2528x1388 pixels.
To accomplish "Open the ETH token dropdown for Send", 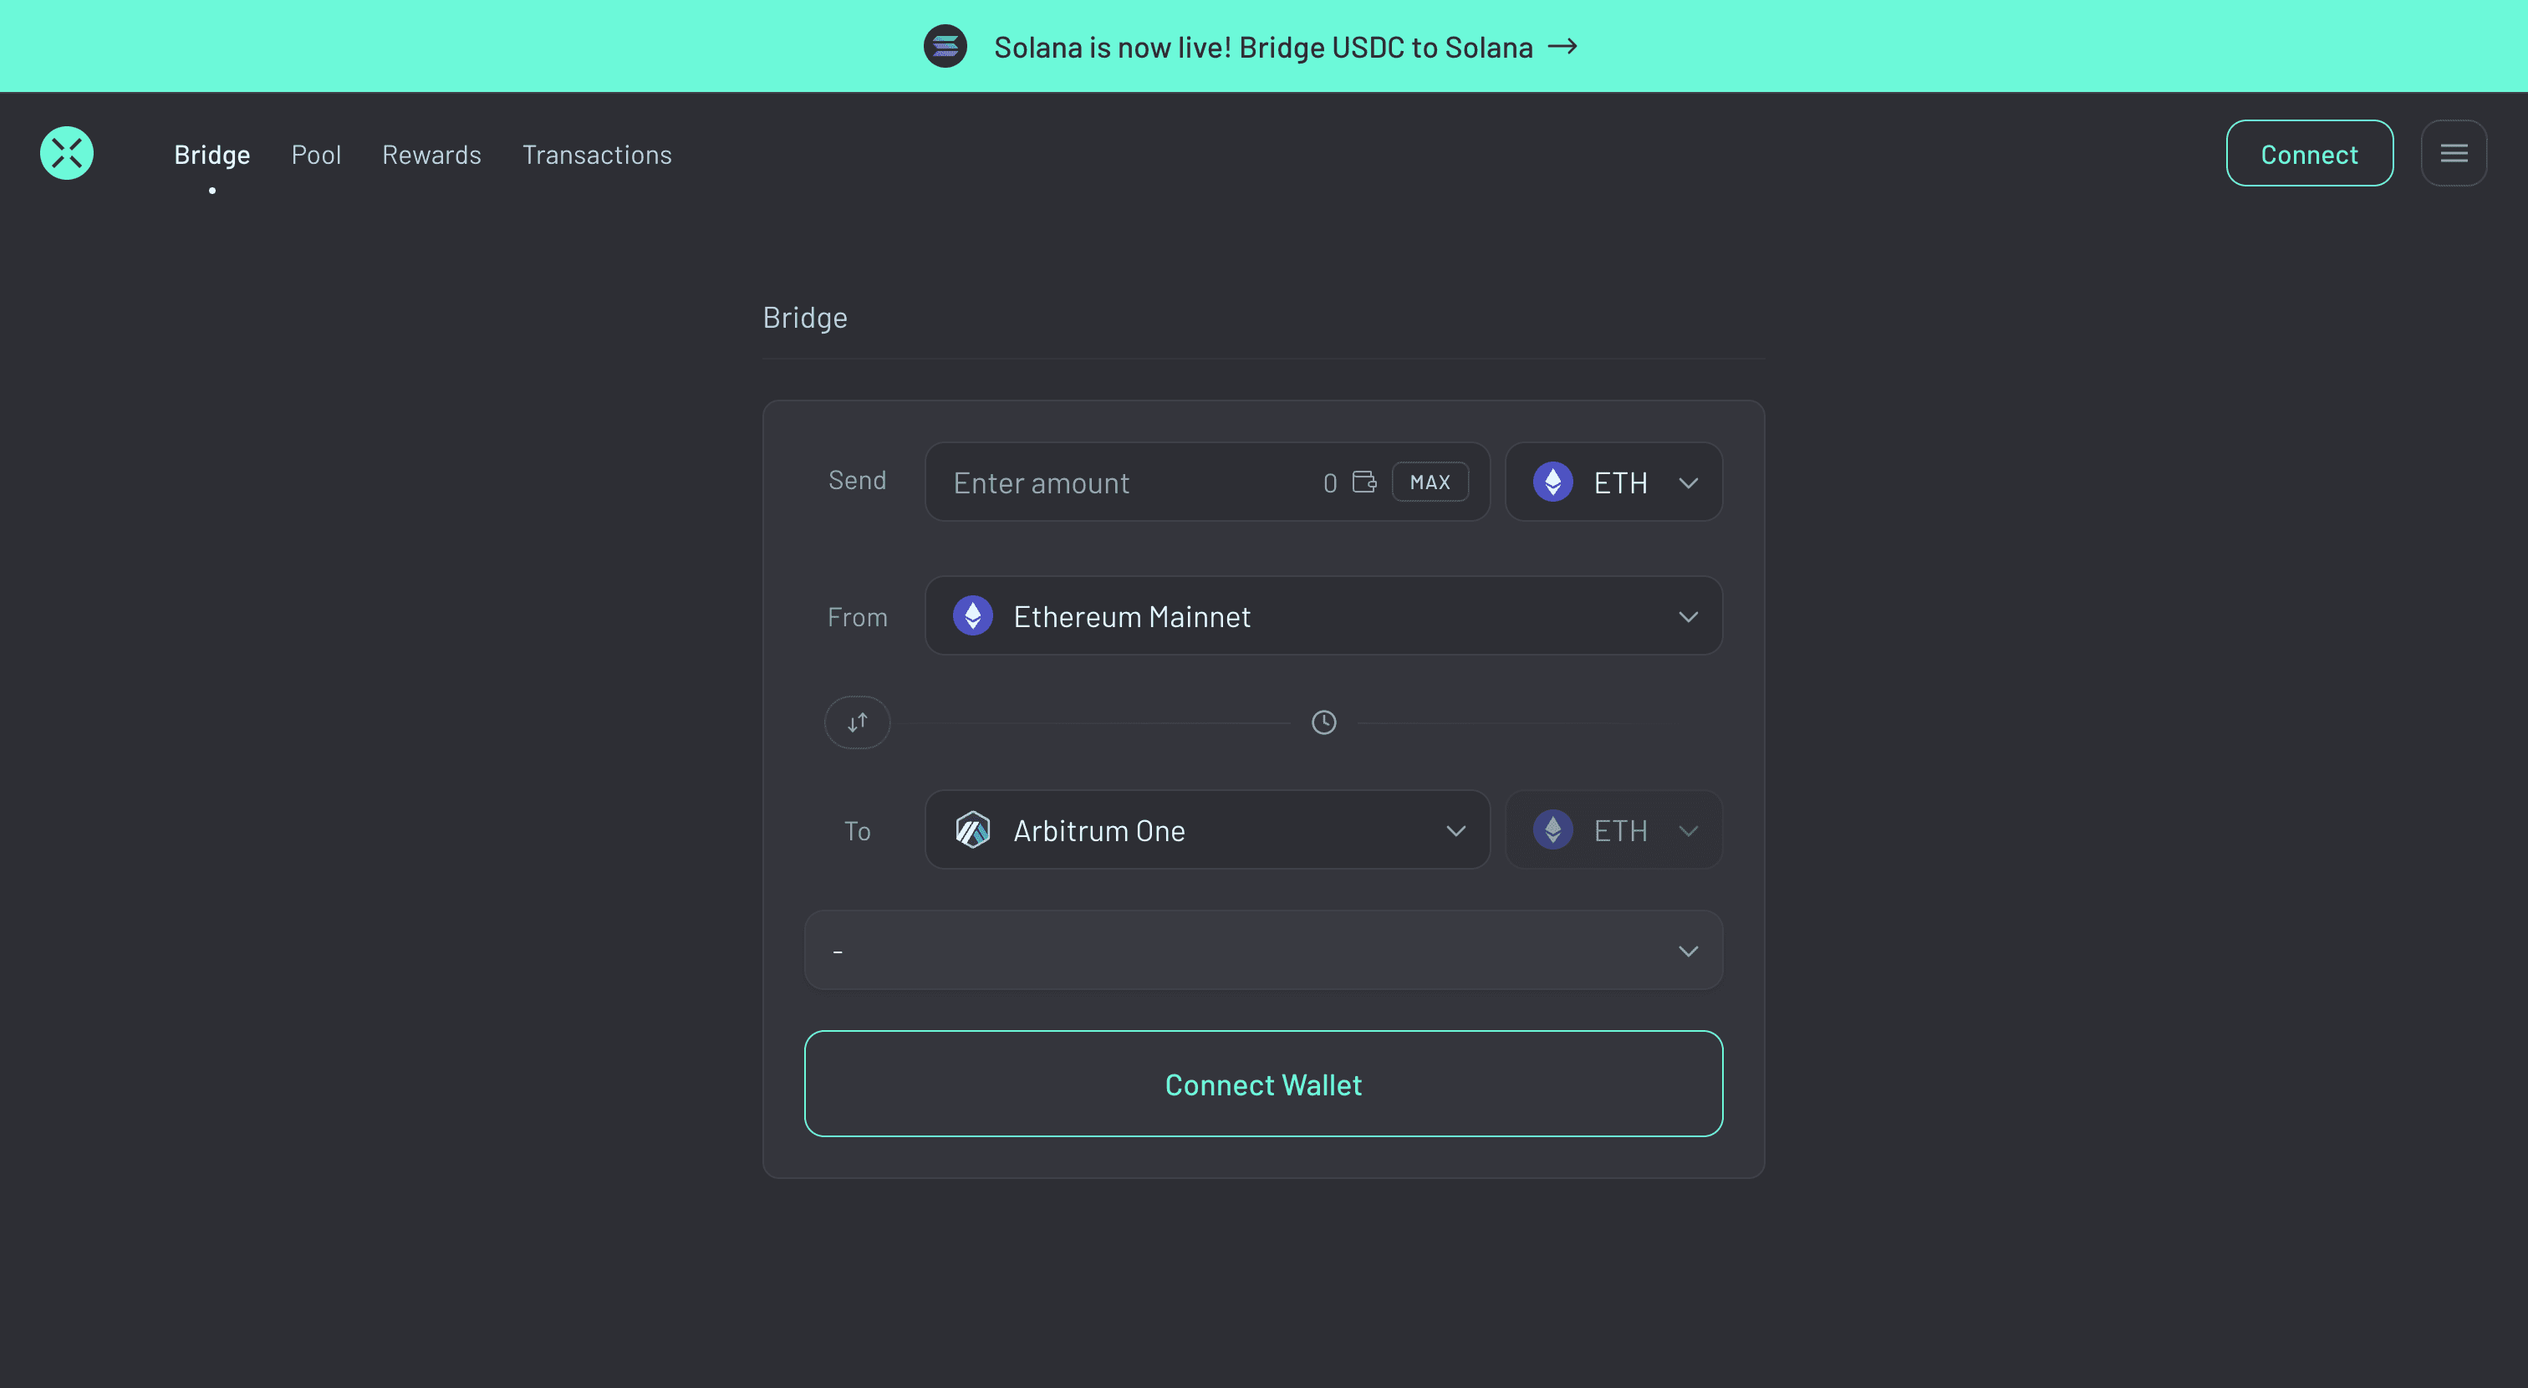I will [1613, 482].
